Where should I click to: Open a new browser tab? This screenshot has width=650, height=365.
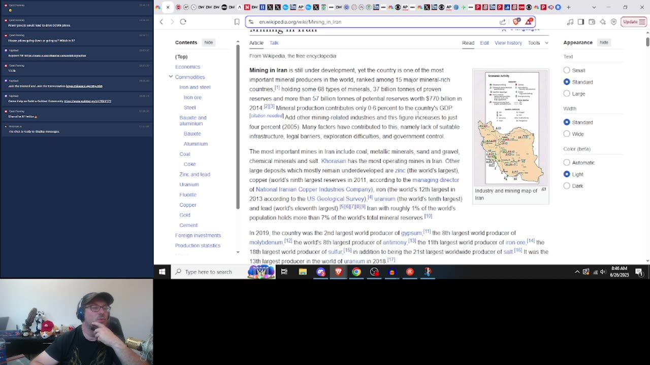coord(568,7)
